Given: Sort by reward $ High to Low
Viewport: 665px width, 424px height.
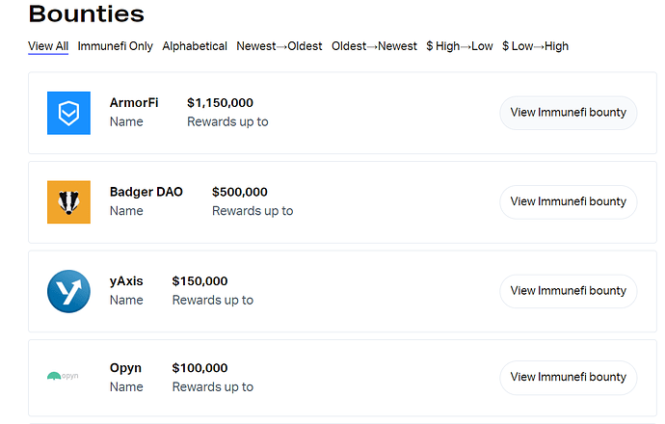Looking at the screenshot, I should 460,46.
